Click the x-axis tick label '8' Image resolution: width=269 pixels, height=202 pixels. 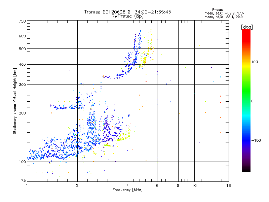(178, 186)
